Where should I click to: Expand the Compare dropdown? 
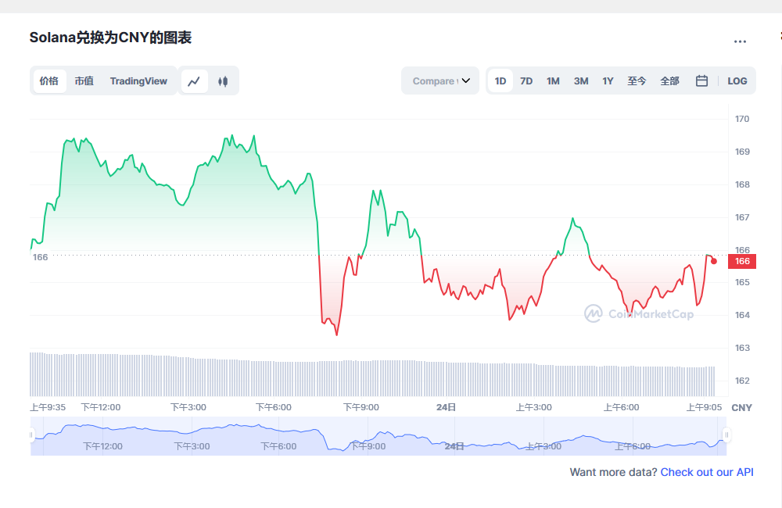point(440,80)
